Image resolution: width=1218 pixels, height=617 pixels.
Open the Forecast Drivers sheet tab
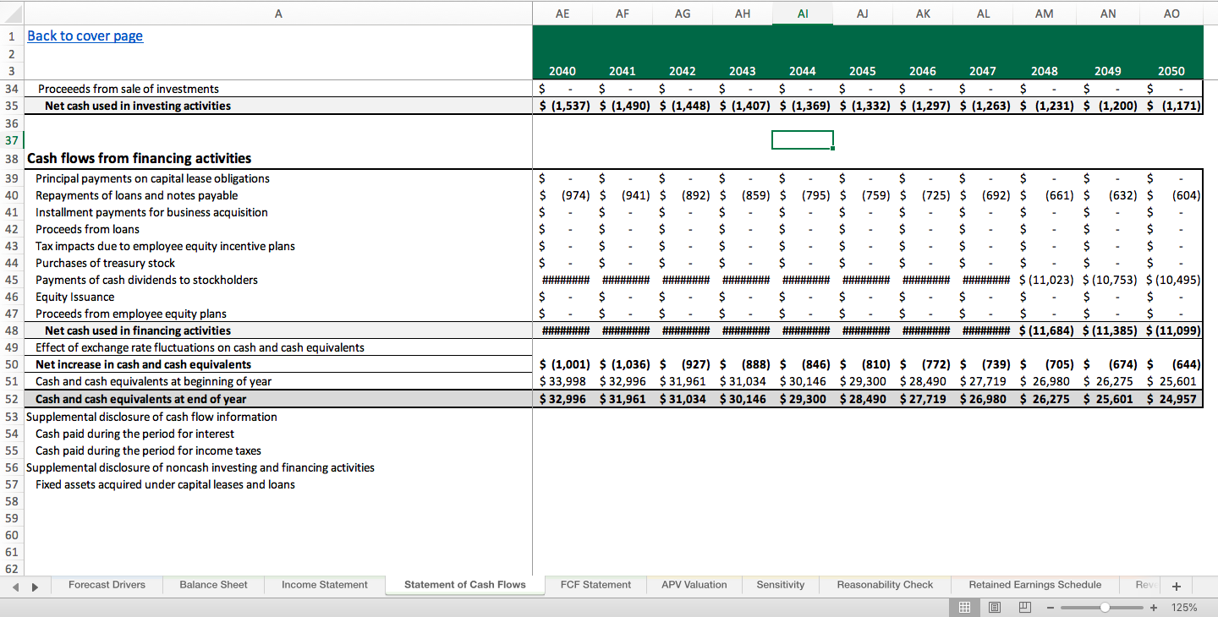(107, 585)
